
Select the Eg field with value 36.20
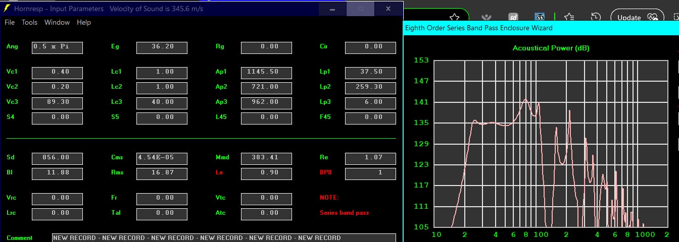(x=162, y=48)
